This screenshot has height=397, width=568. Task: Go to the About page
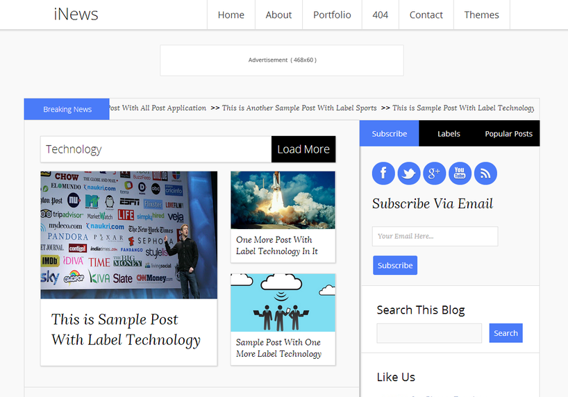pyautogui.click(x=278, y=15)
